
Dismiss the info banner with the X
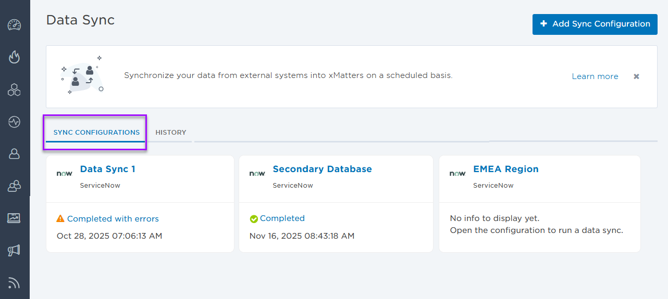[636, 76]
